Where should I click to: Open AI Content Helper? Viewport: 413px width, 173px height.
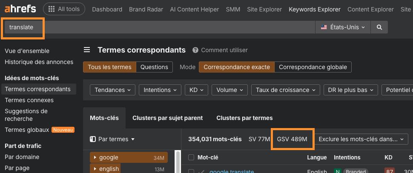pos(195,9)
